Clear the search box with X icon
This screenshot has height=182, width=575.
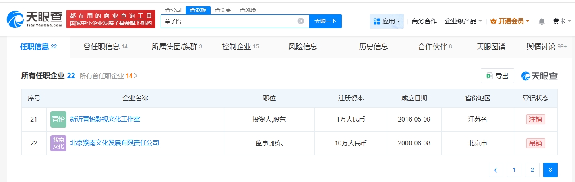[x=300, y=21]
